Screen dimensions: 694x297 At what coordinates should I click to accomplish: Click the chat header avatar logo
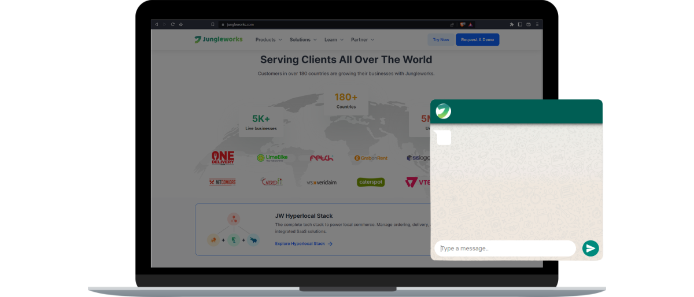[444, 111]
